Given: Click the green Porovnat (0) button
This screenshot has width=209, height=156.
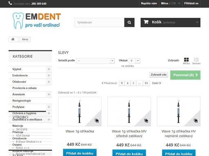Looking at the screenshot, I should tap(185, 75).
